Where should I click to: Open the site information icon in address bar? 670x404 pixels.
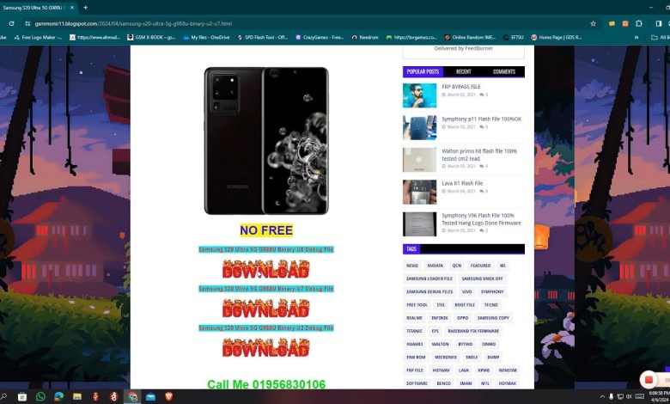27,23
